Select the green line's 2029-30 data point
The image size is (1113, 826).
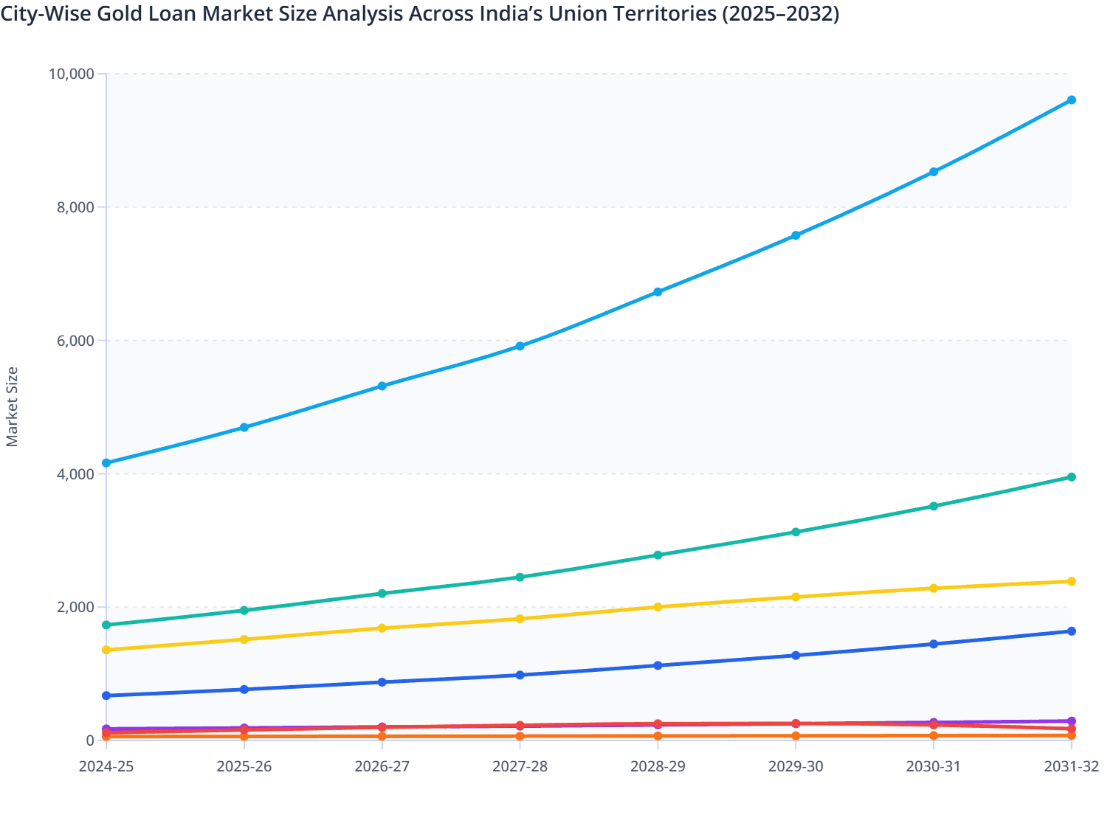795,531
